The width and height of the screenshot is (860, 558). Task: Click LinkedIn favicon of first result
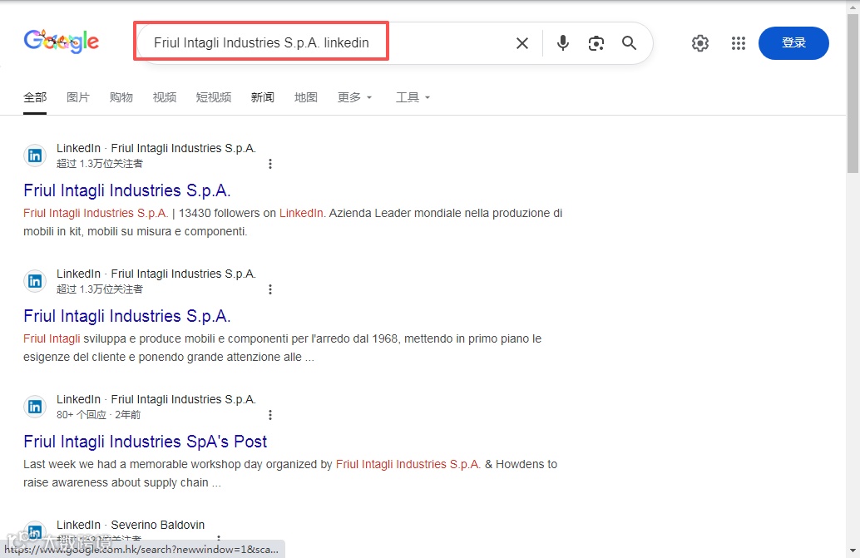(x=35, y=156)
